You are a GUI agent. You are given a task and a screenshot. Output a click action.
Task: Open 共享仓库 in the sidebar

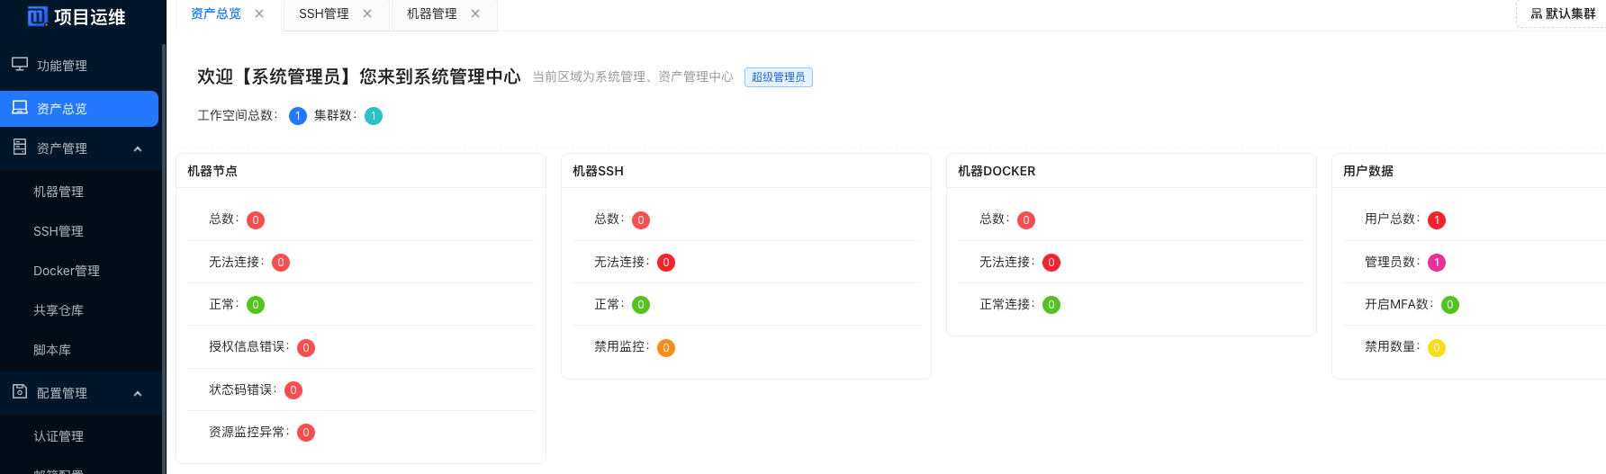59,310
